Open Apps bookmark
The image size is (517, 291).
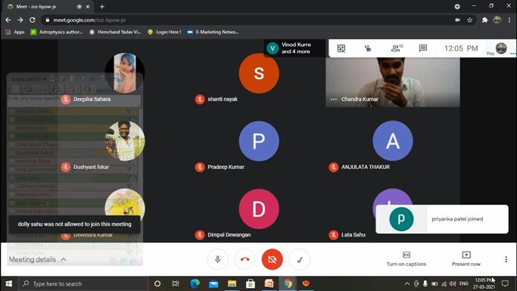[x=15, y=32]
